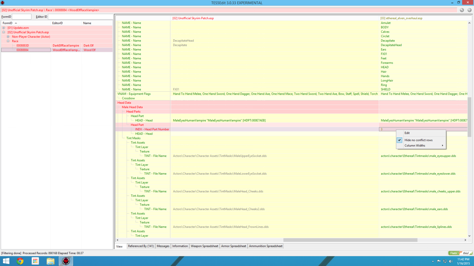
Task: Open the Information tab
Action: click(x=180, y=246)
